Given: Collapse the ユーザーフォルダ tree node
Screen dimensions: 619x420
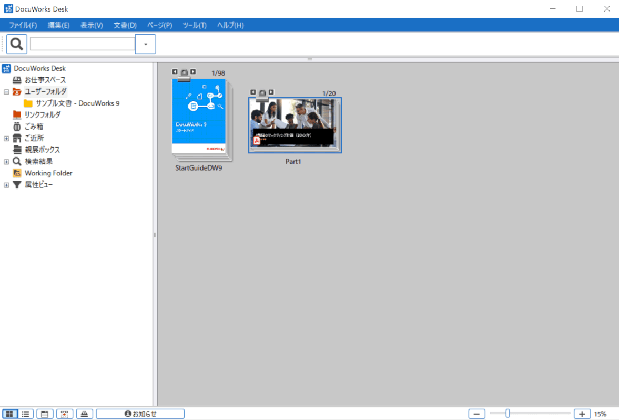Looking at the screenshot, I should (6, 92).
